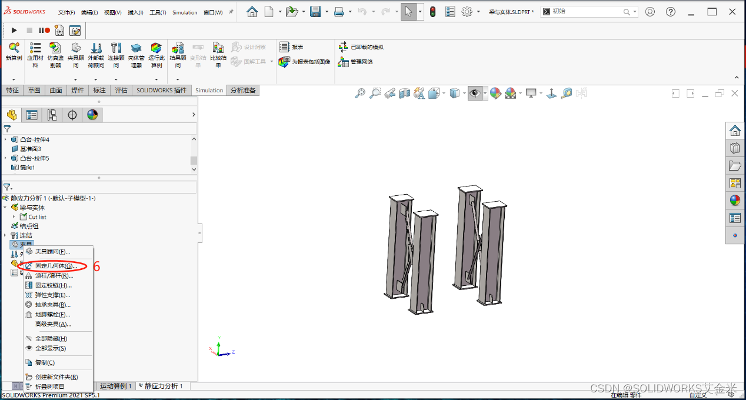
Task: Click 为报表包括图像 include image for report
Action: pyautogui.click(x=305, y=62)
